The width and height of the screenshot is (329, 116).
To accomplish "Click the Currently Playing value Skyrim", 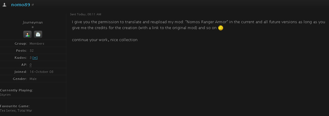I will coord(5,95).
